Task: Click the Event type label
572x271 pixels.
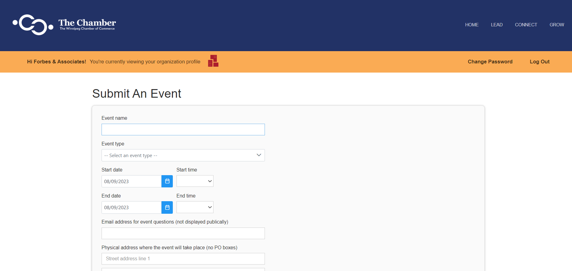Action: 113,144
